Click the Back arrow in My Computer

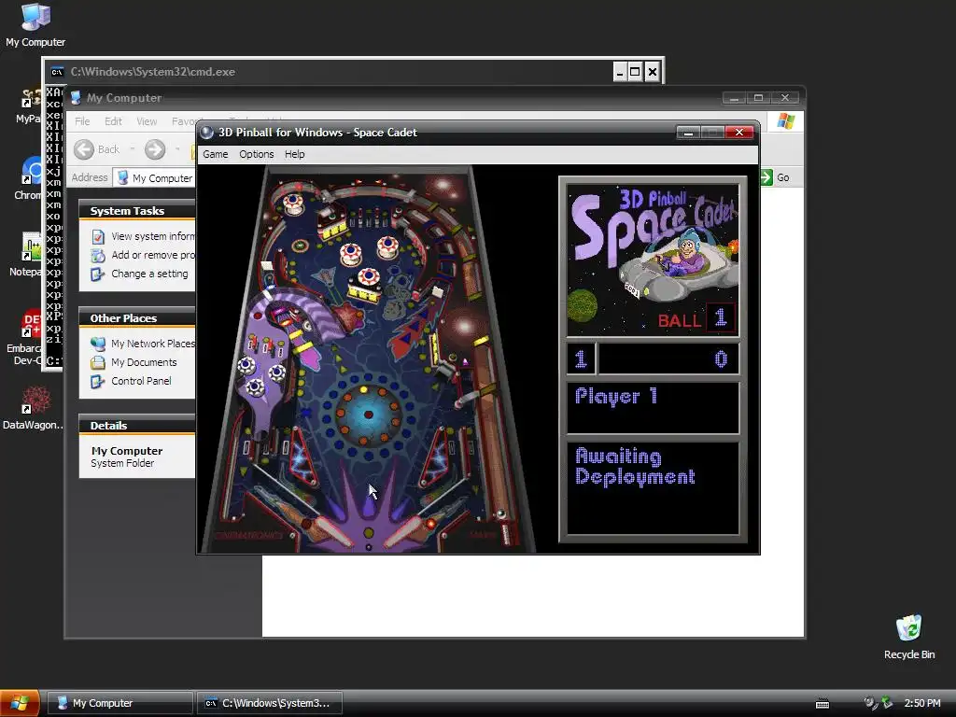pyautogui.click(x=84, y=149)
